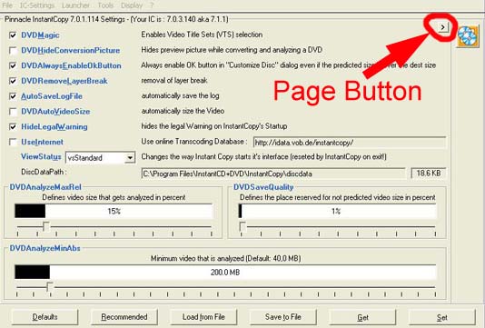Click the 200.0 MB progress bar

225,273
